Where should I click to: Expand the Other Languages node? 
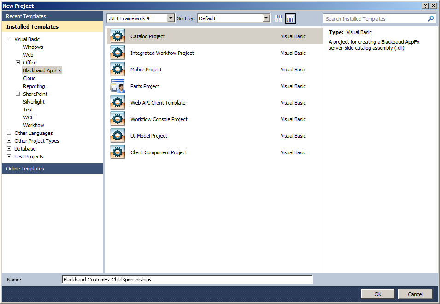[x=9, y=133]
